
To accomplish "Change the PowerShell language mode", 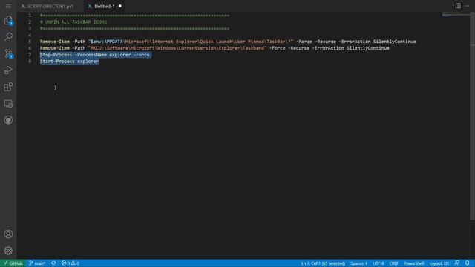I will [413, 263].
